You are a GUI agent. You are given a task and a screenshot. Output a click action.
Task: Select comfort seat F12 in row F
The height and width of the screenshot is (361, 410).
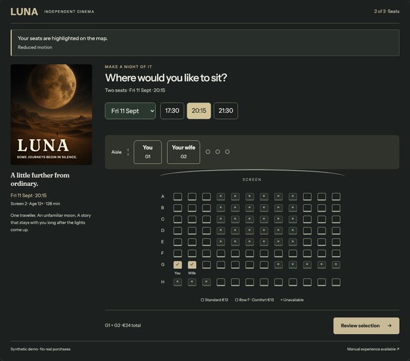(x=336, y=253)
